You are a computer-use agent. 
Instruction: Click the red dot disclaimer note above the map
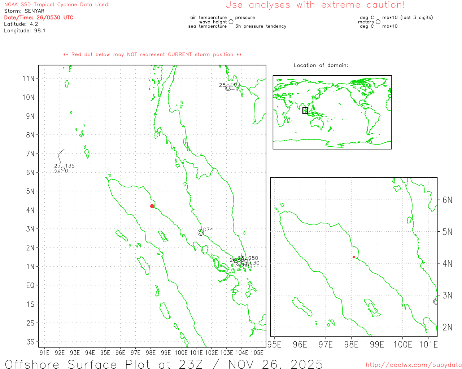pyautogui.click(x=152, y=54)
